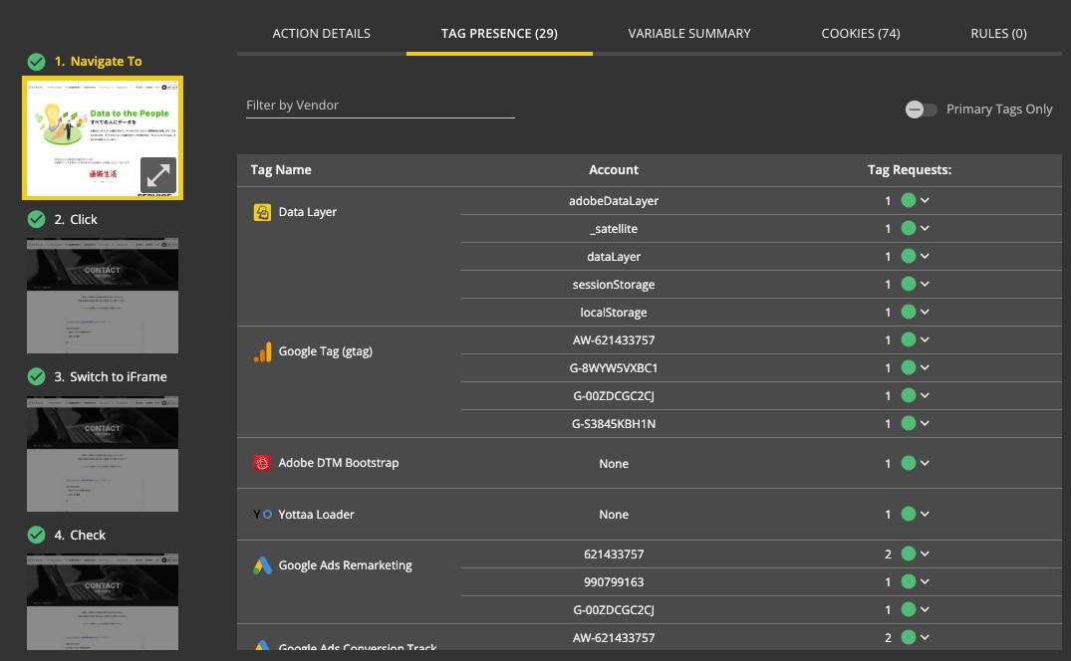Click the green checkmark beside Switch to iFrame
Screen dimensions: 1071x661
coord(36,376)
